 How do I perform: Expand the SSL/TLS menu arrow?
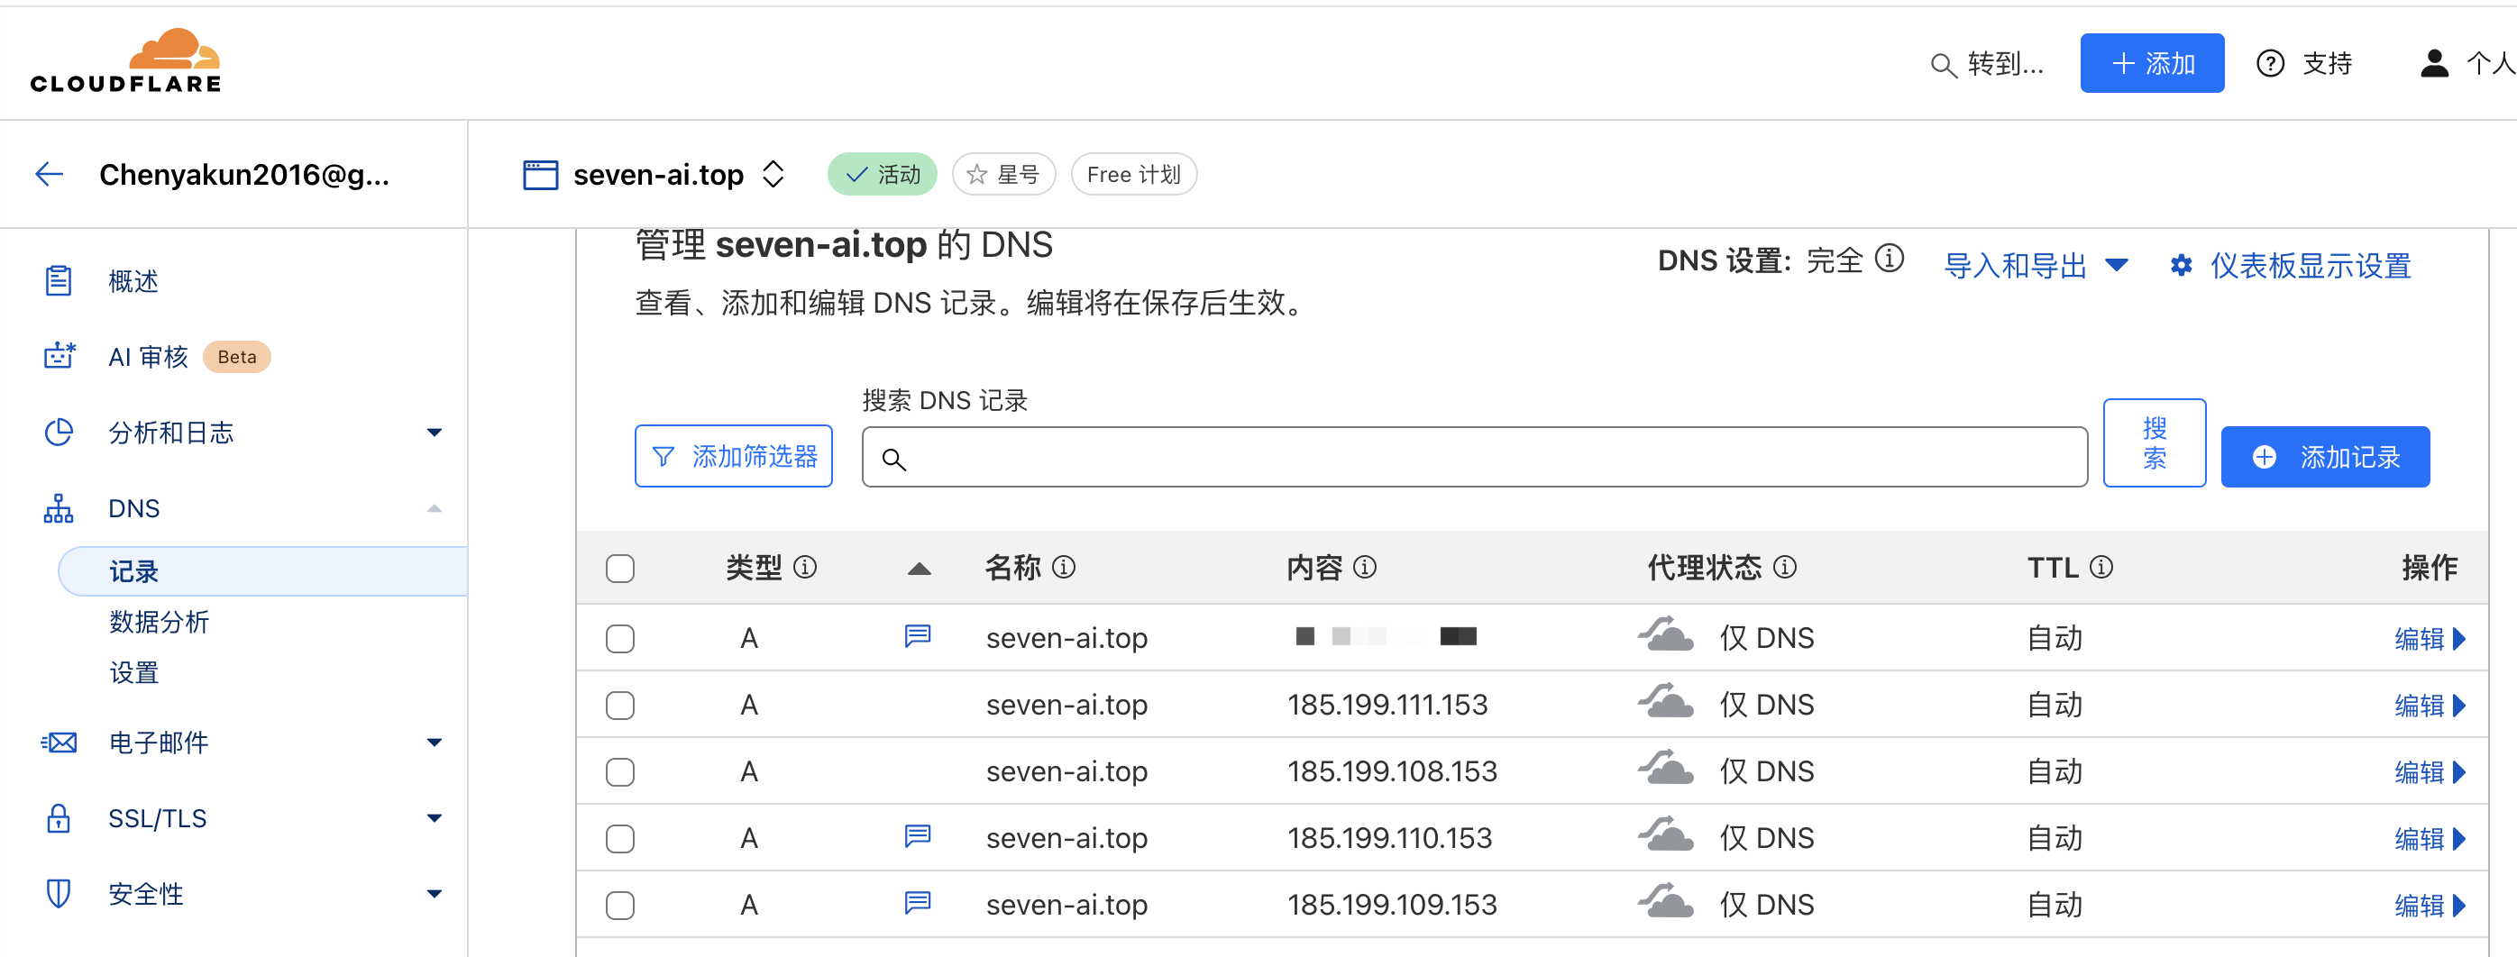[x=435, y=817]
